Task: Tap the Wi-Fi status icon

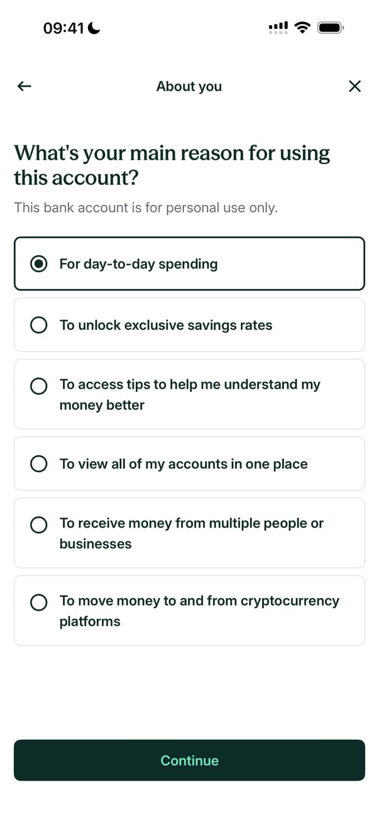Action: coord(303,28)
